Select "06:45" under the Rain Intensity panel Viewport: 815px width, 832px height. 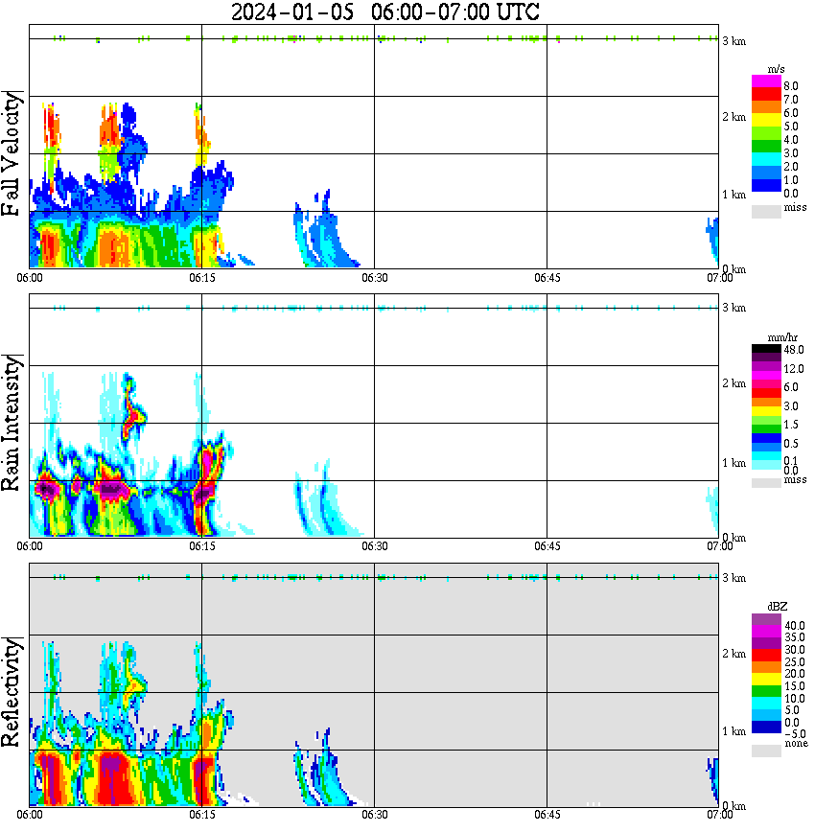click(547, 546)
